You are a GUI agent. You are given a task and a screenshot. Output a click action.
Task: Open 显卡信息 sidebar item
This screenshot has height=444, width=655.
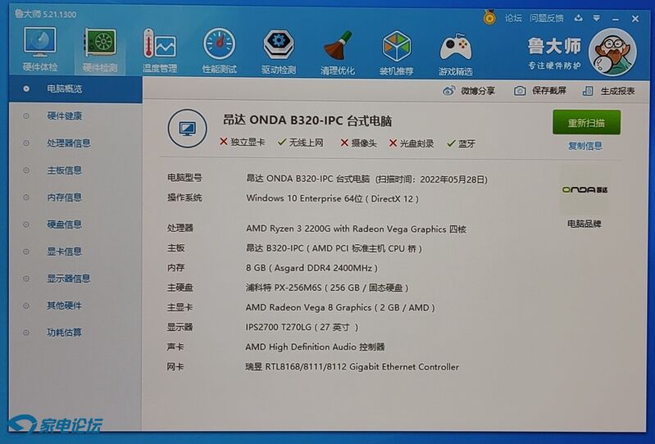click(64, 251)
